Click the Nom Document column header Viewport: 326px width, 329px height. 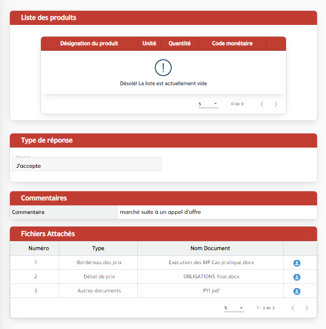point(210,248)
